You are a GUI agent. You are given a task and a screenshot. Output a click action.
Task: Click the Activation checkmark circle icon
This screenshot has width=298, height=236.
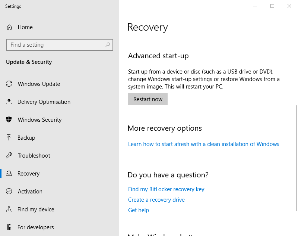(9, 192)
